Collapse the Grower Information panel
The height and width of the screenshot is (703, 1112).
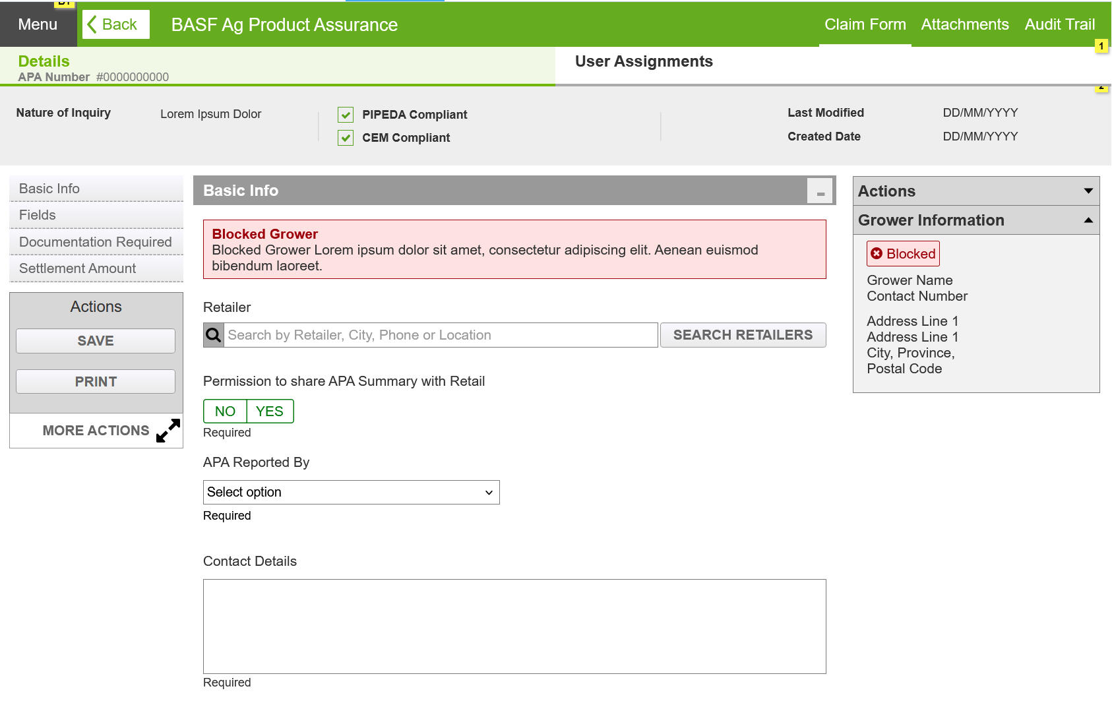[1088, 220]
